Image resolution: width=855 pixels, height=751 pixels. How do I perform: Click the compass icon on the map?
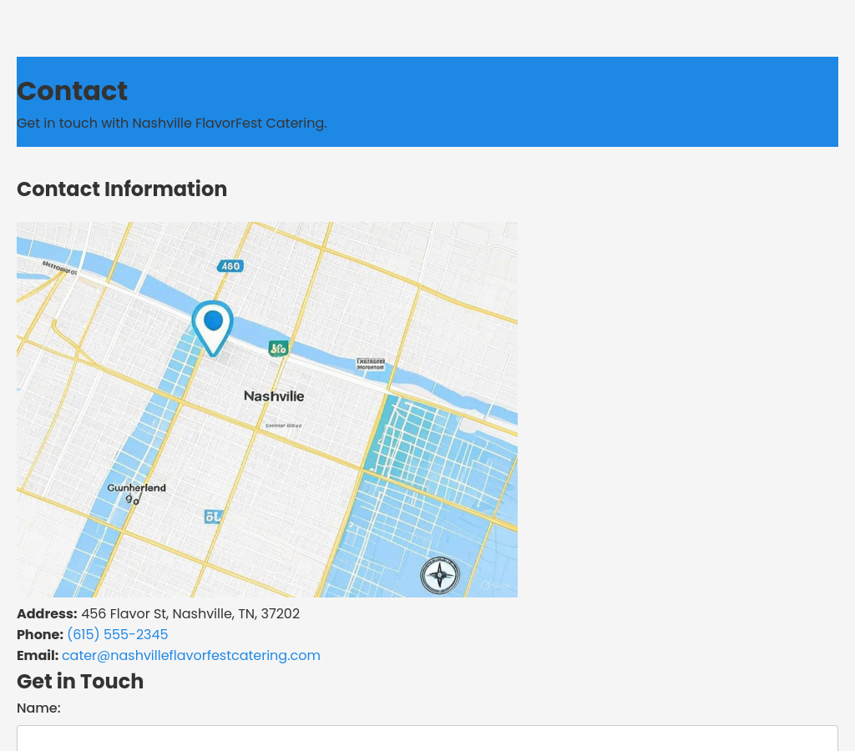(x=439, y=575)
